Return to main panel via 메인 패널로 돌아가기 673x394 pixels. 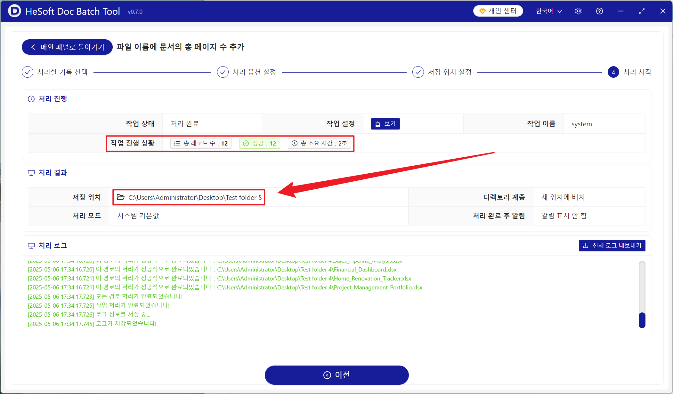point(67,47)
